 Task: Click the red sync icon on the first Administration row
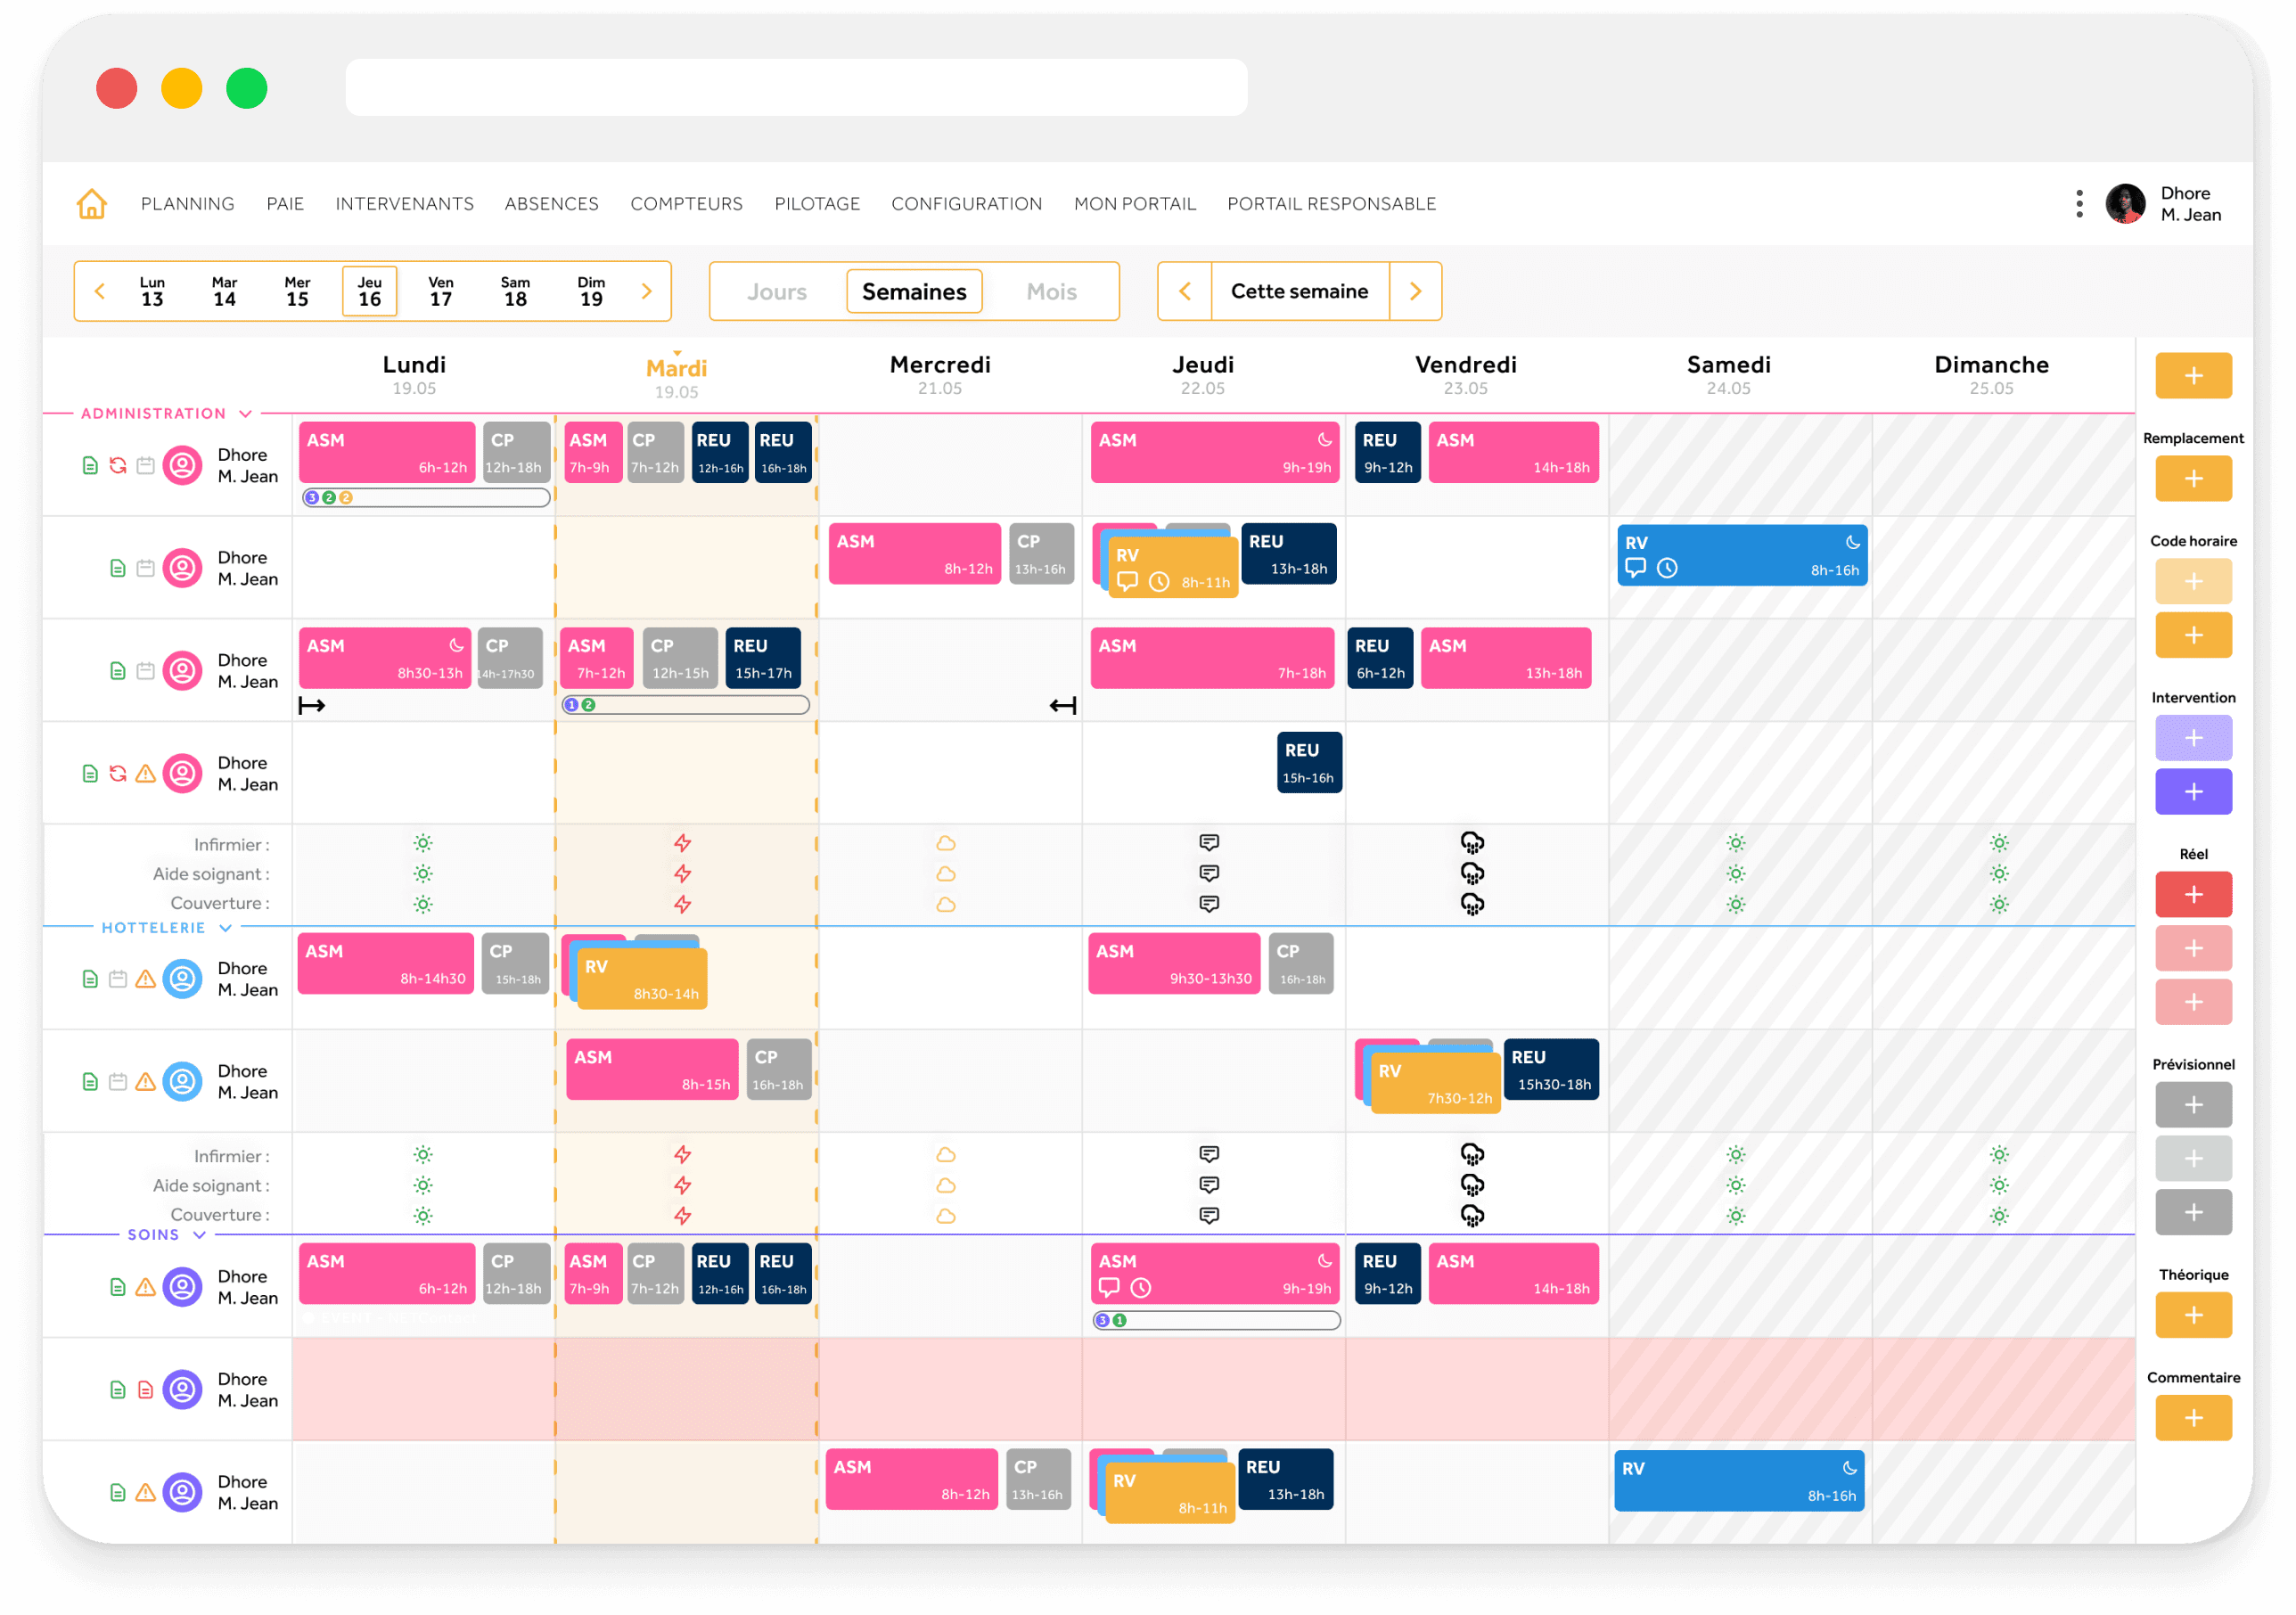tap(118, 465)
